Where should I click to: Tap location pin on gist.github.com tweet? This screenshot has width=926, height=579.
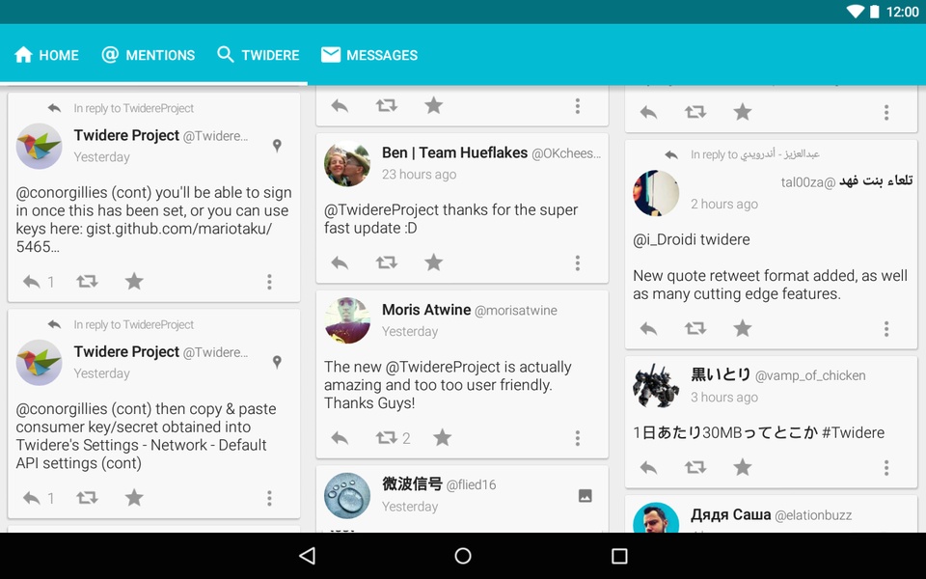[277, 146]
